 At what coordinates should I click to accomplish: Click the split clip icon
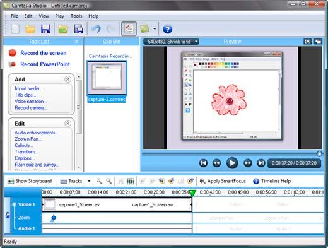point(131,181)
